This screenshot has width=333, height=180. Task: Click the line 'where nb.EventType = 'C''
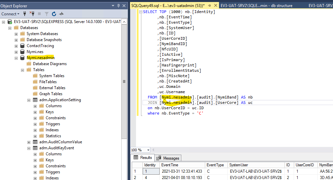coord(175,113)
